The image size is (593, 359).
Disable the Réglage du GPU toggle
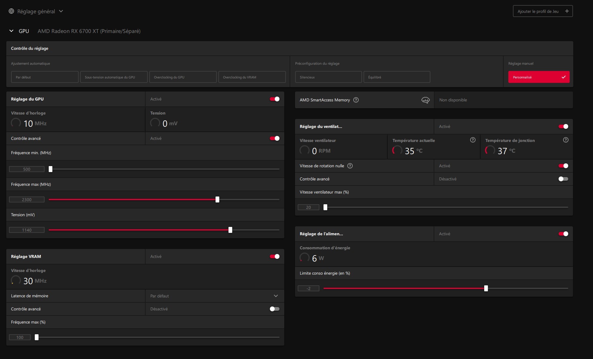coord(274,99)
